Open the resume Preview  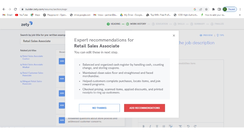(x=206, y=35)
